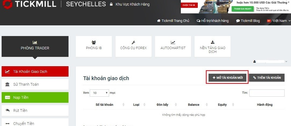Open Sử Thanh Toán sidebar item

click(x=35, y=85)
